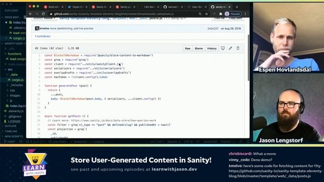Bookmark page with the star icon
Image resolution: width=324 pixels, height=182 pixels.
point(207,14)
